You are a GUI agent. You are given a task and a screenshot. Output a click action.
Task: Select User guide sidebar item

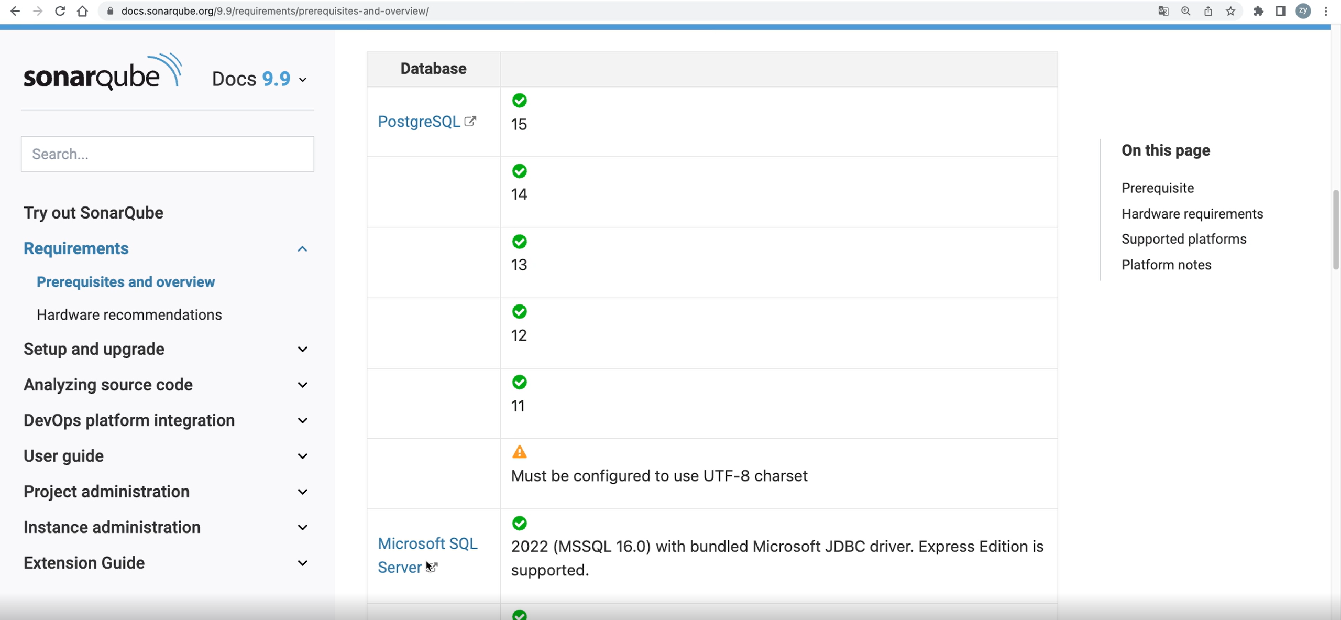click(x=63, y=456)
